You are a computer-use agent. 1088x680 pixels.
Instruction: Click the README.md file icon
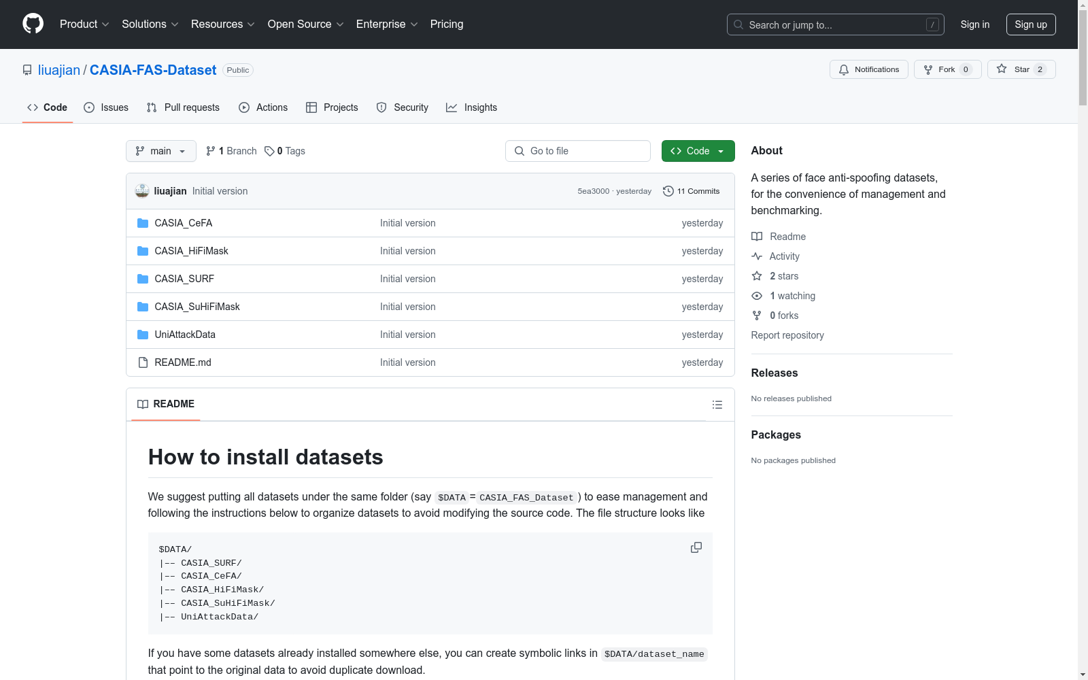pos(143,362)
